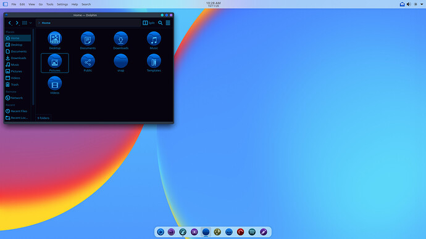Select Desktop in the Places sidebar
Viewport: 426px width, 239px height.
coord(18,45)
